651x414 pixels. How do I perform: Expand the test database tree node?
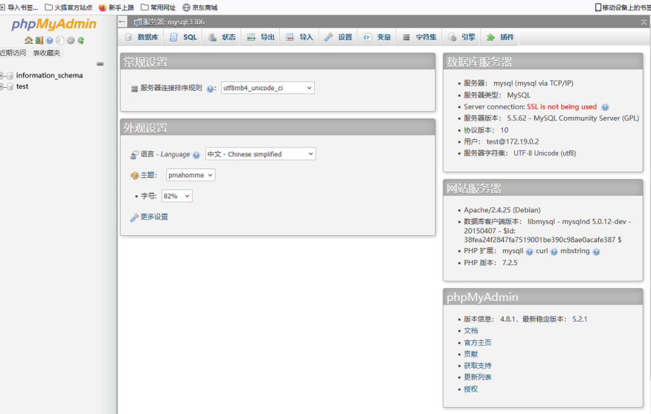point(2,86)
